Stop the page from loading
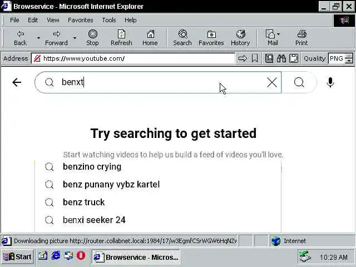 click(x=92, y=38)
